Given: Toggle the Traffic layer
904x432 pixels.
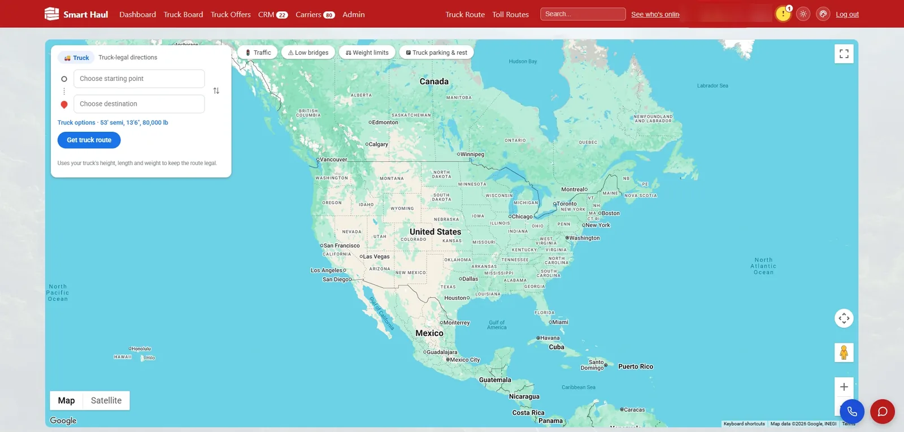Looking at the screenshot, I should click(x=258, y=53).
